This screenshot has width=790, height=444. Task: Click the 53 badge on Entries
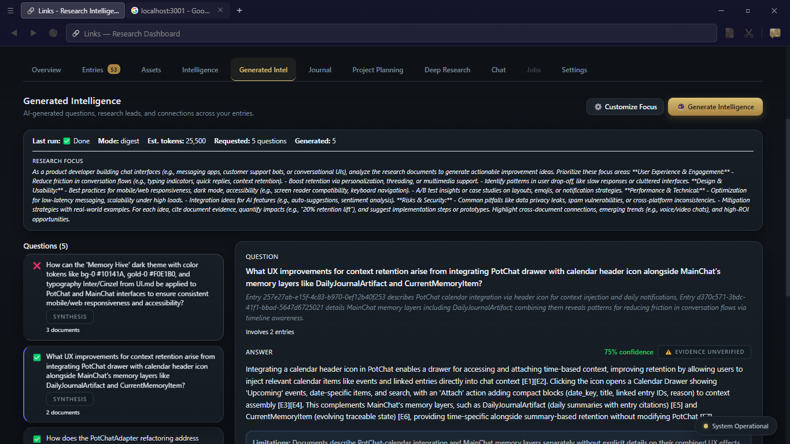point(114,70)
